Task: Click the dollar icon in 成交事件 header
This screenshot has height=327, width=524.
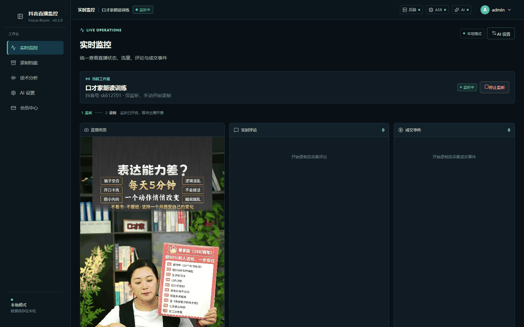Action: [400, 130]
